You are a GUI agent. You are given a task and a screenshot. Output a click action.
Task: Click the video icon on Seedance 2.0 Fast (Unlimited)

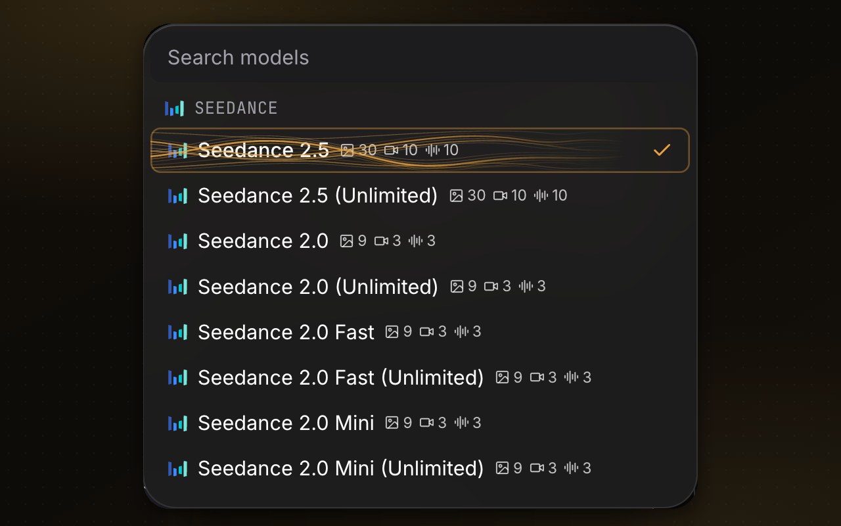click(x=537, y=377)
